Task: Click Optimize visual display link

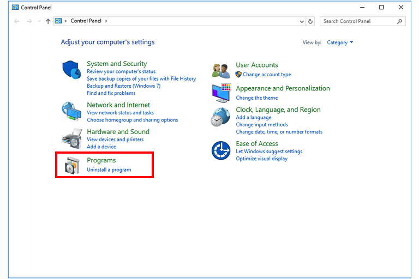Action: (x=262, y=159)
